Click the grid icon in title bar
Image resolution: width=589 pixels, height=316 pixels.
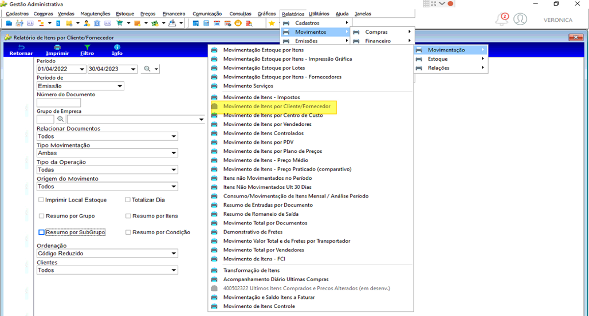pyautogui.click(x=426, y=4)
